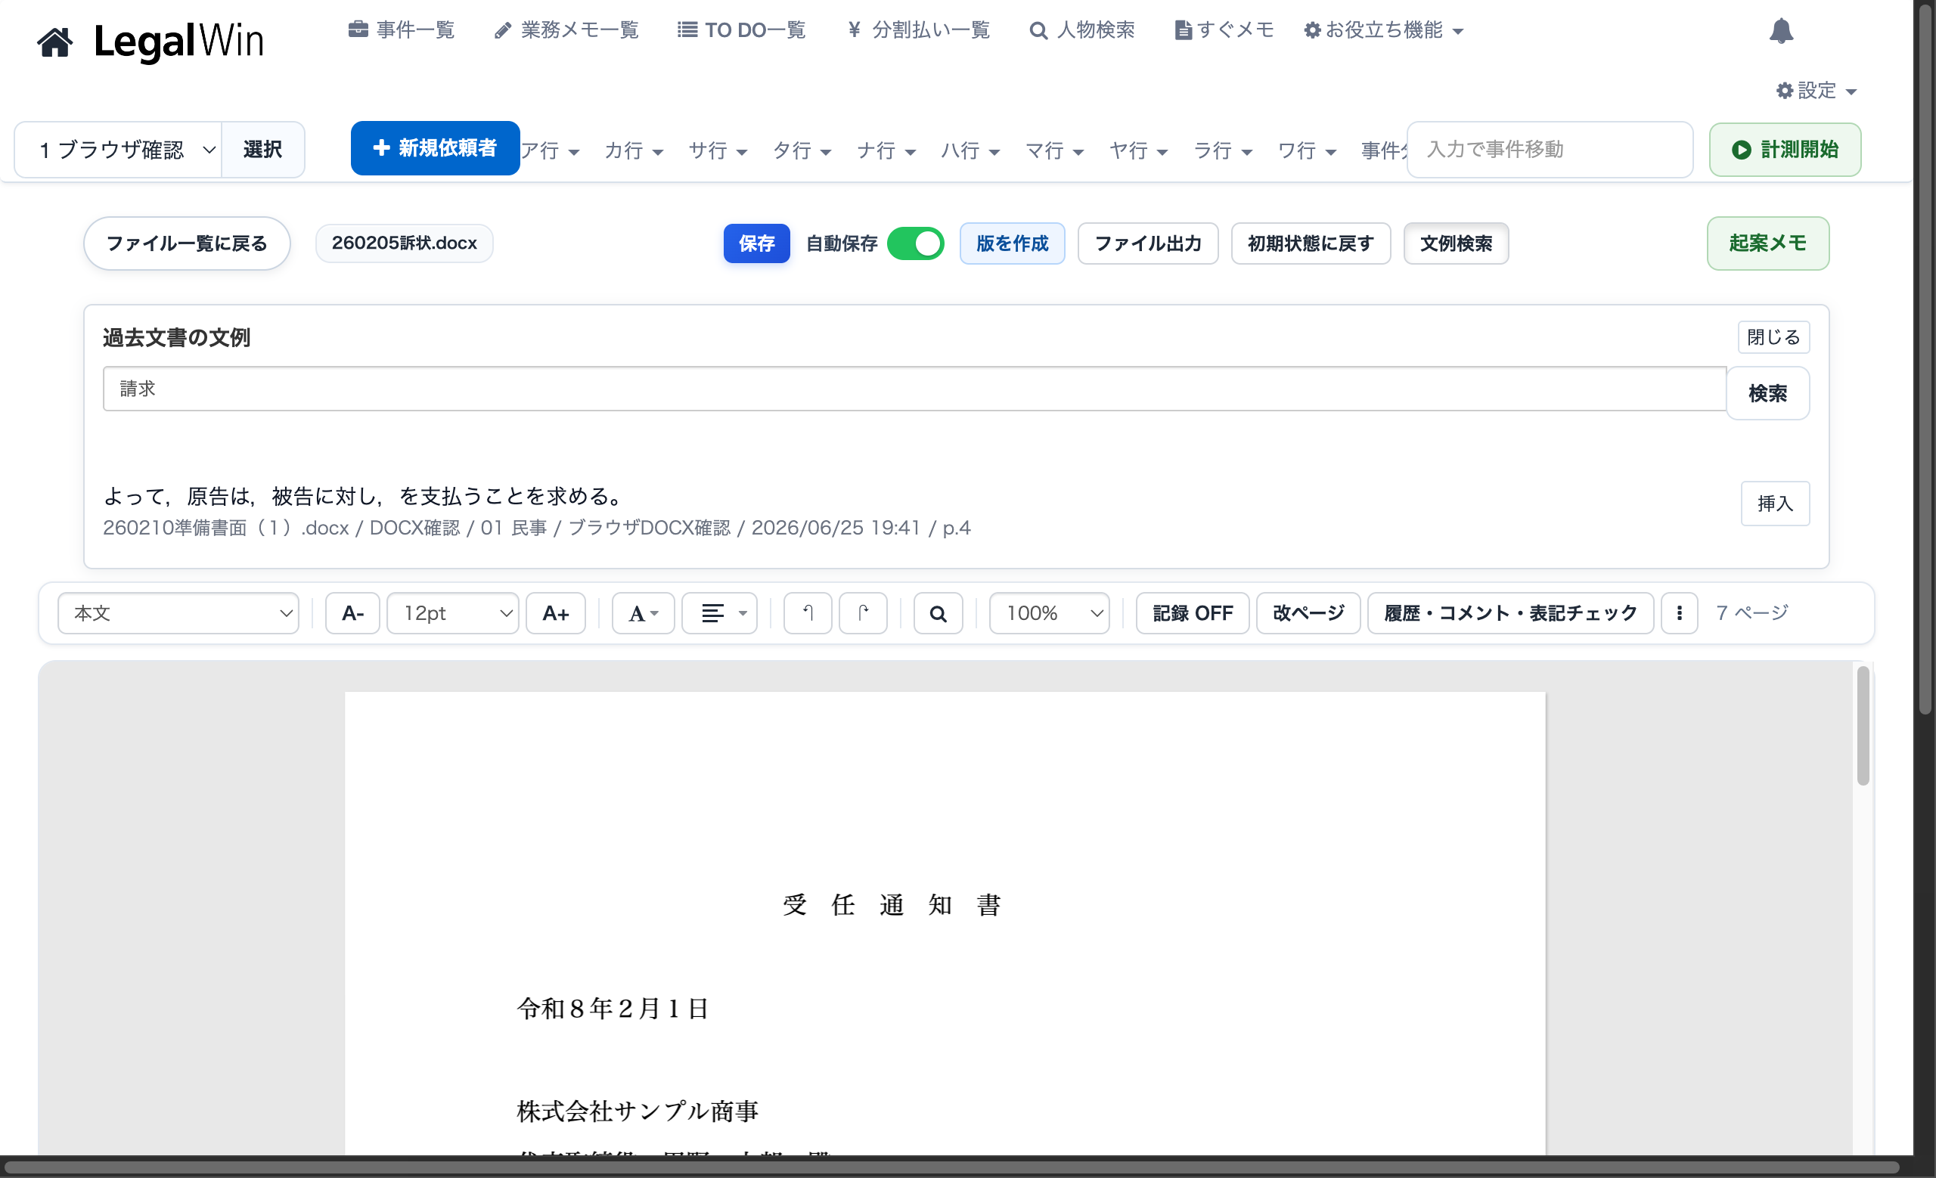
Task: Open 人物検索 from the top menu
Action: pos(1082,31)
